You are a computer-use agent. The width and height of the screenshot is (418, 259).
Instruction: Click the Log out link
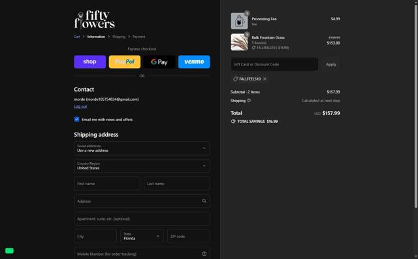[x=80, y=106]
